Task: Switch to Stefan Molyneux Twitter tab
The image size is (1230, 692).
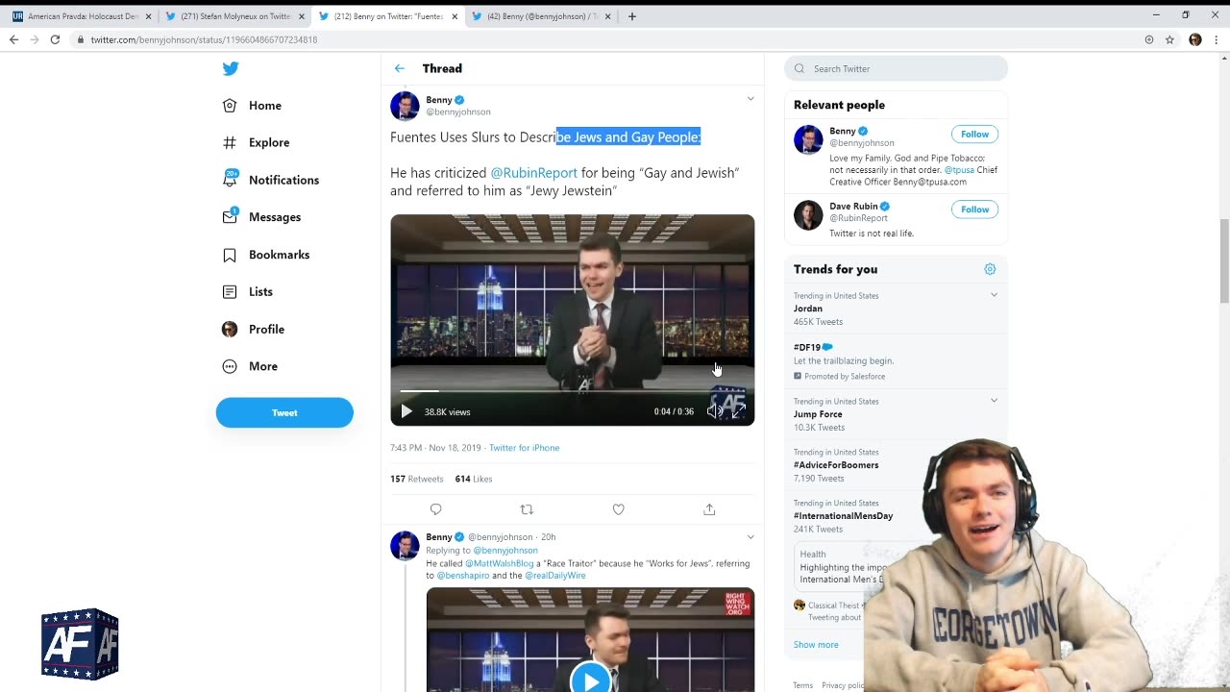Action: [234, 16]
